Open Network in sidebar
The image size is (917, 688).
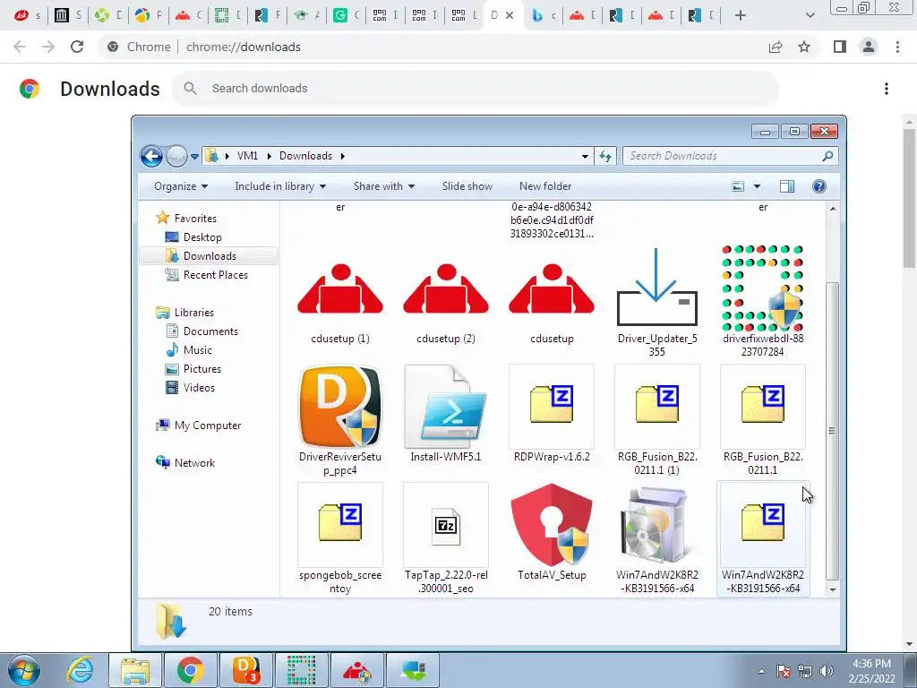(194, 463)
